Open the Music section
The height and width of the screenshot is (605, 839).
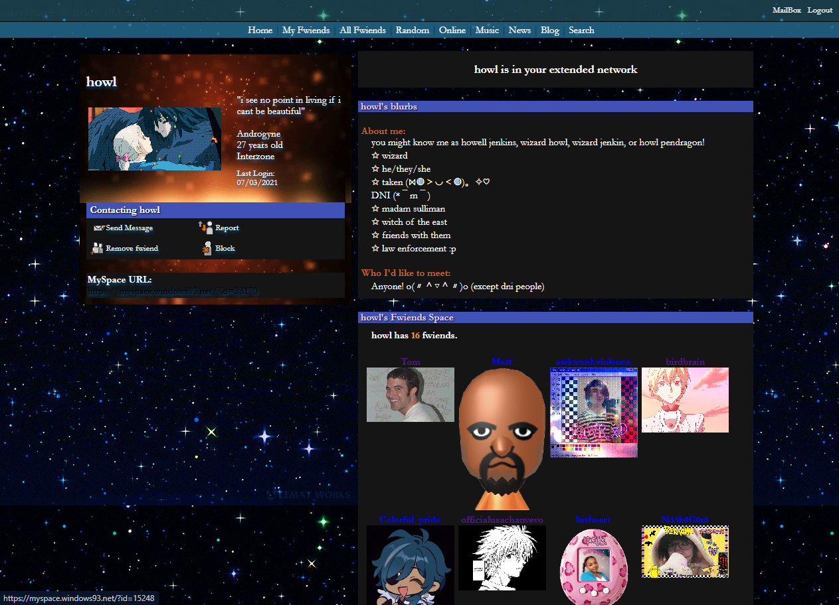coord(488,31)
